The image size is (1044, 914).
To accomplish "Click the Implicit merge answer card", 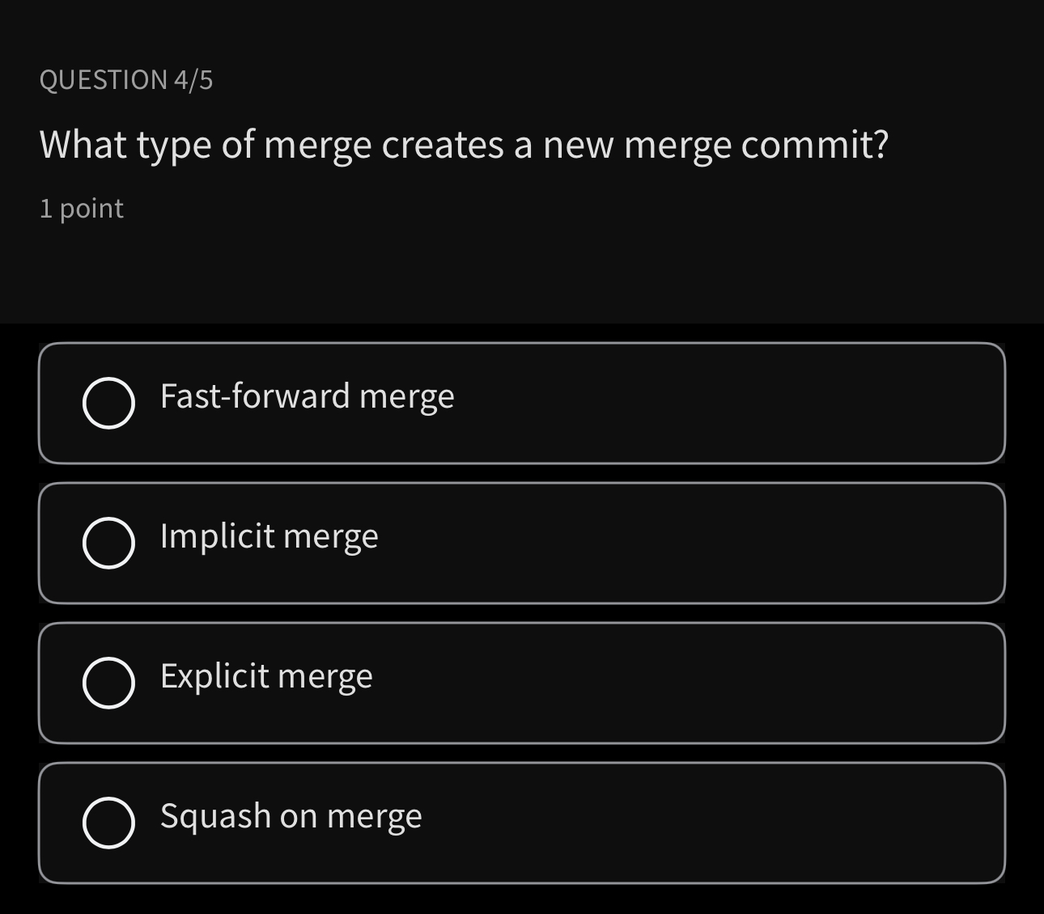I will click(522, 543).
